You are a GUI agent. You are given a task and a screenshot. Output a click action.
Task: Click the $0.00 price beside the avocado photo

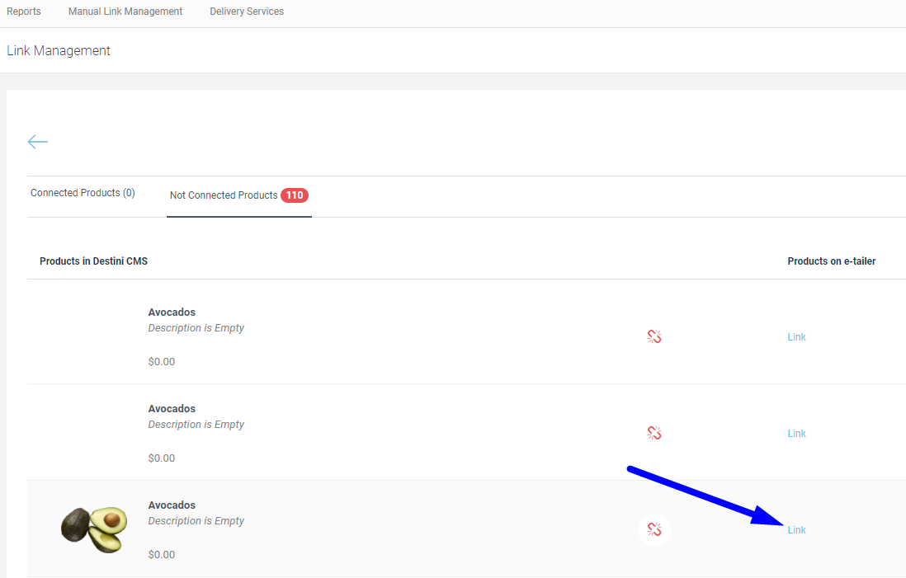(161, 554)
